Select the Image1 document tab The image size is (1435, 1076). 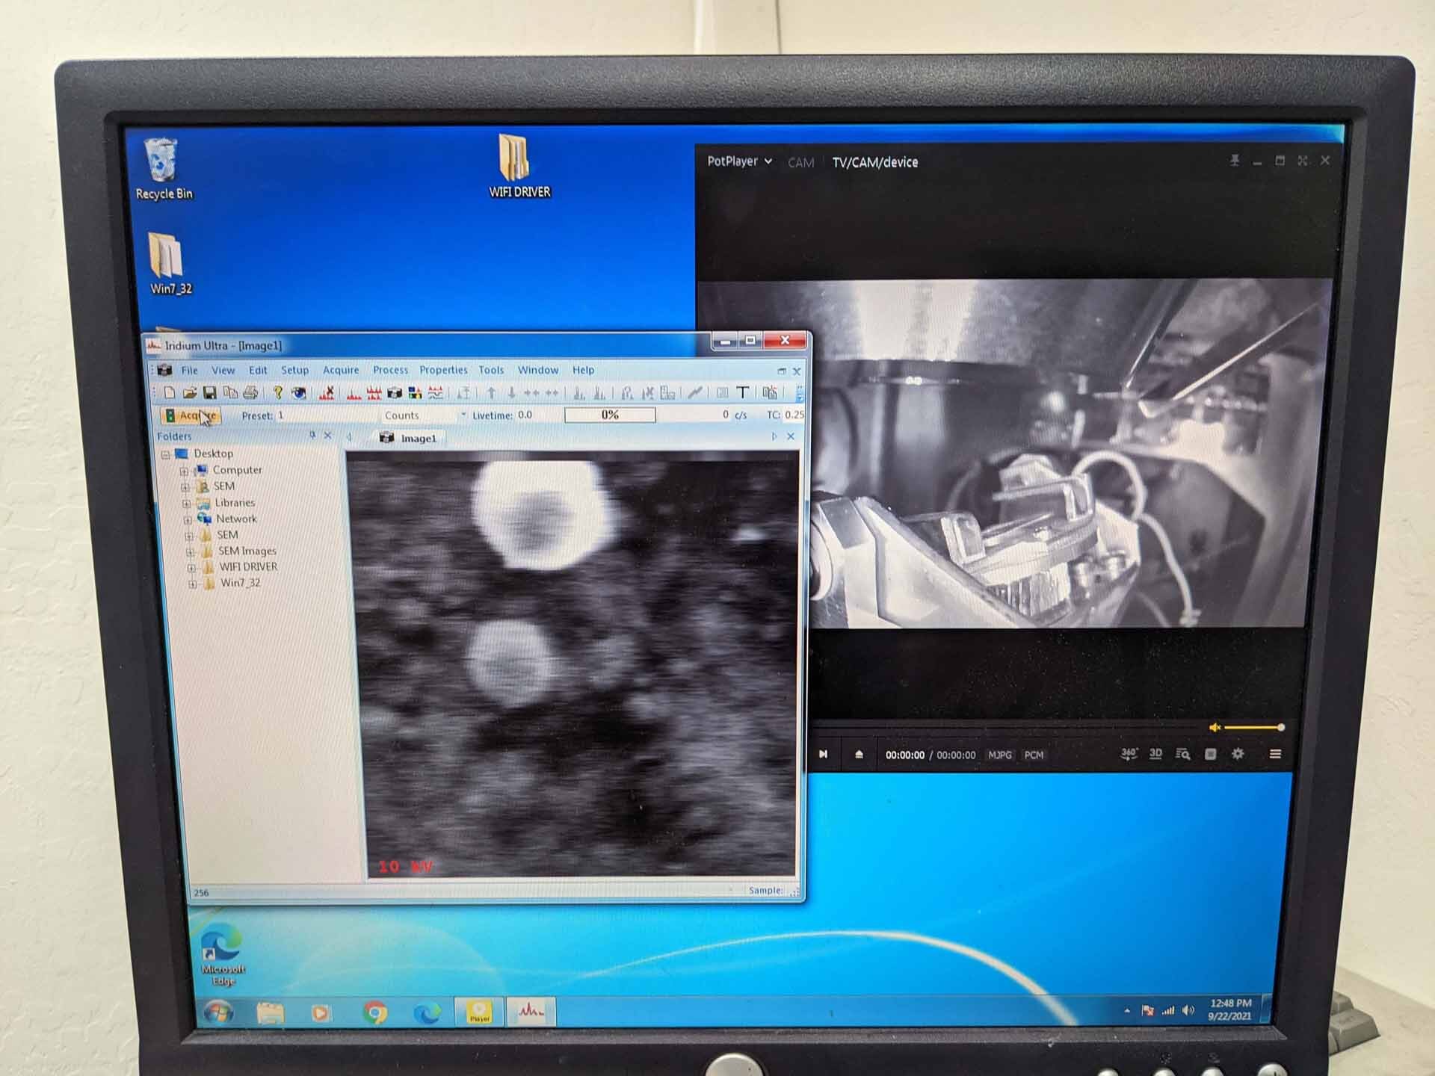(409, 438)
